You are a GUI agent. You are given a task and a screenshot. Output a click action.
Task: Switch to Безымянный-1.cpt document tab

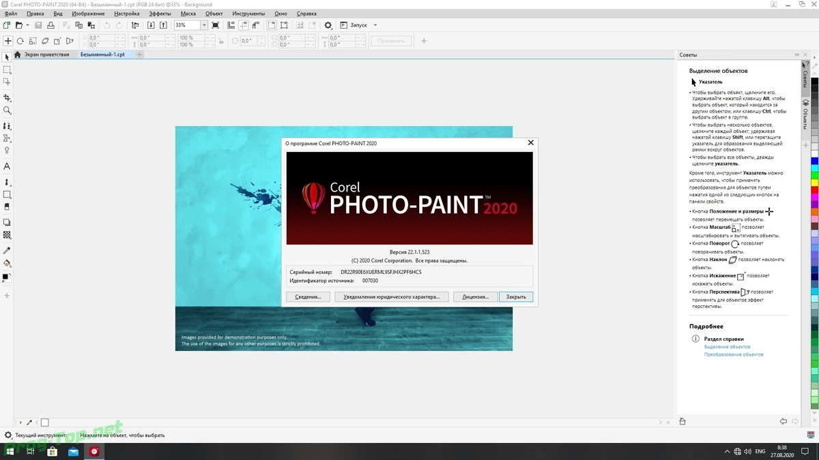(x=102, y=55)
